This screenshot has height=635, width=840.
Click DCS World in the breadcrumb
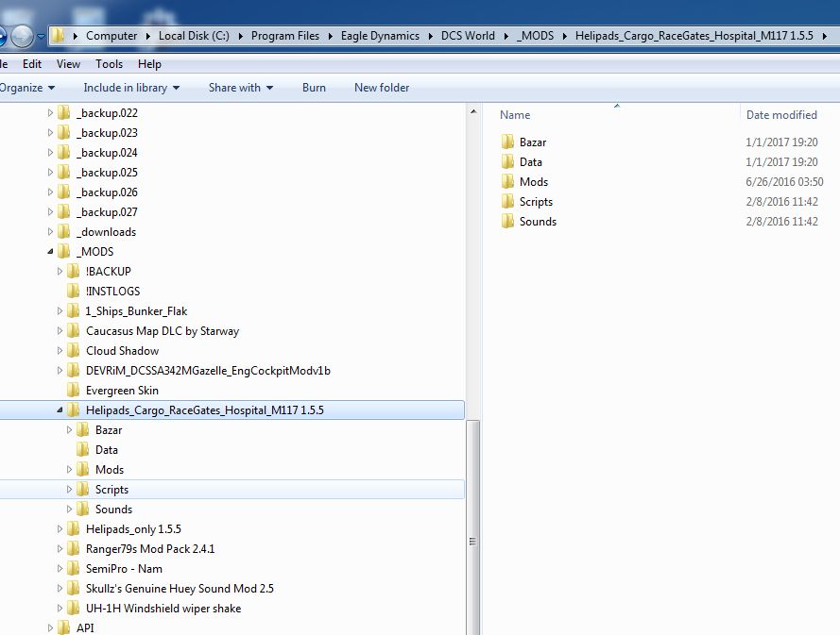point(468,36)
